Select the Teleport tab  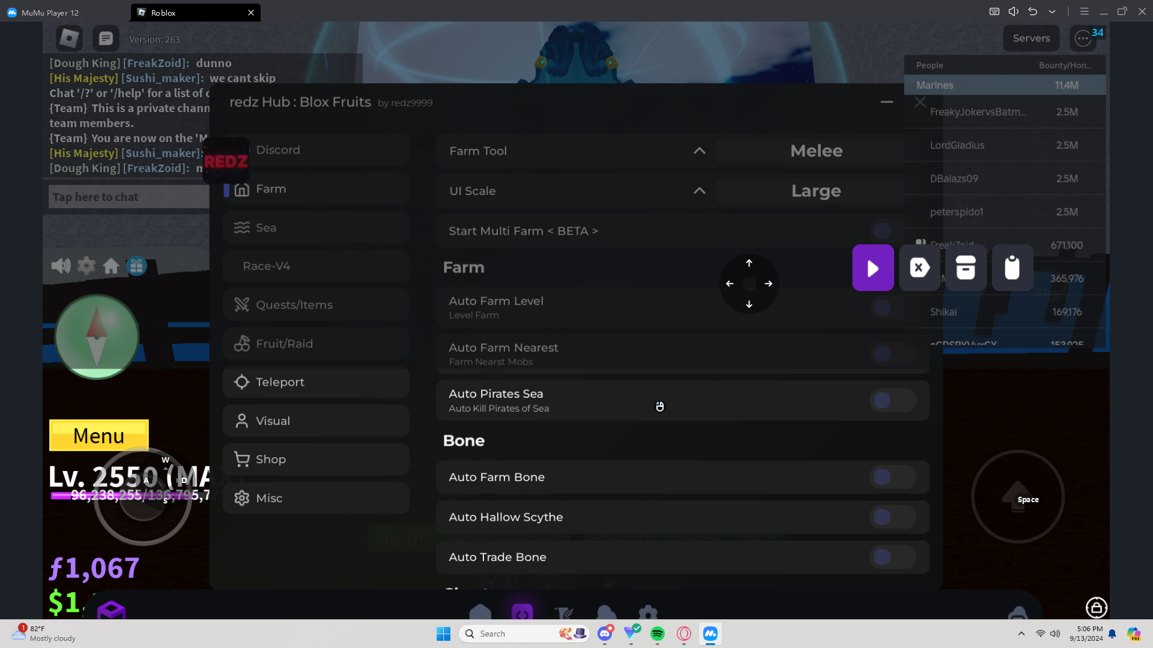click(316, 382)
